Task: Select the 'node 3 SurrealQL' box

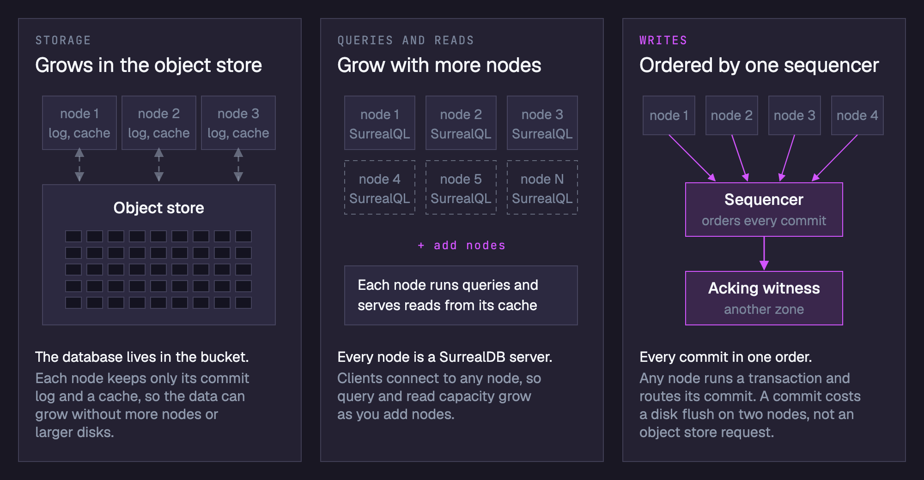Action: click(x=542, y=123)
